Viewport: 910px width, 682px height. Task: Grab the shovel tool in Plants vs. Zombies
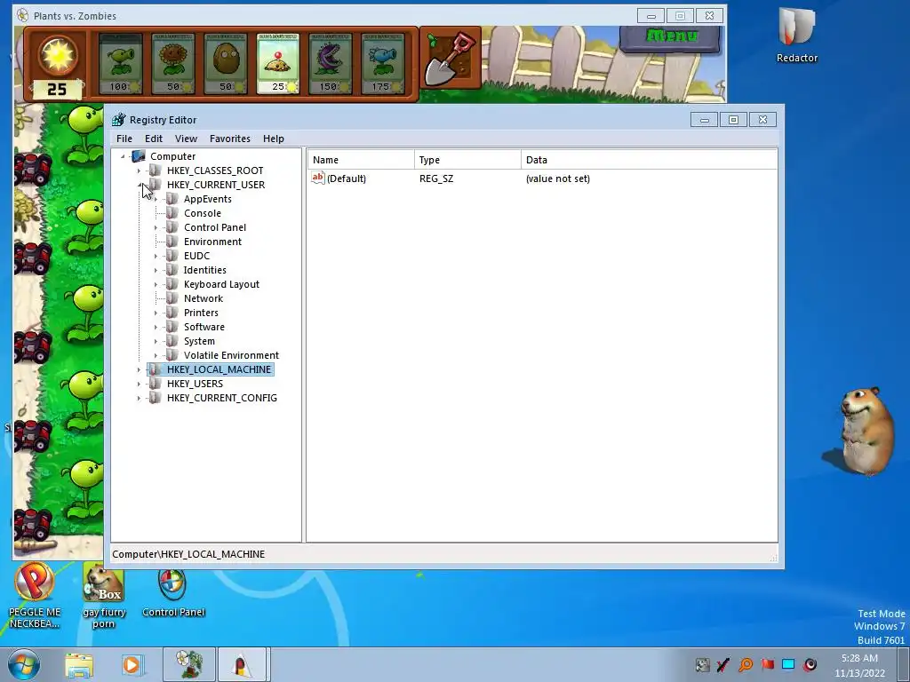451,58
